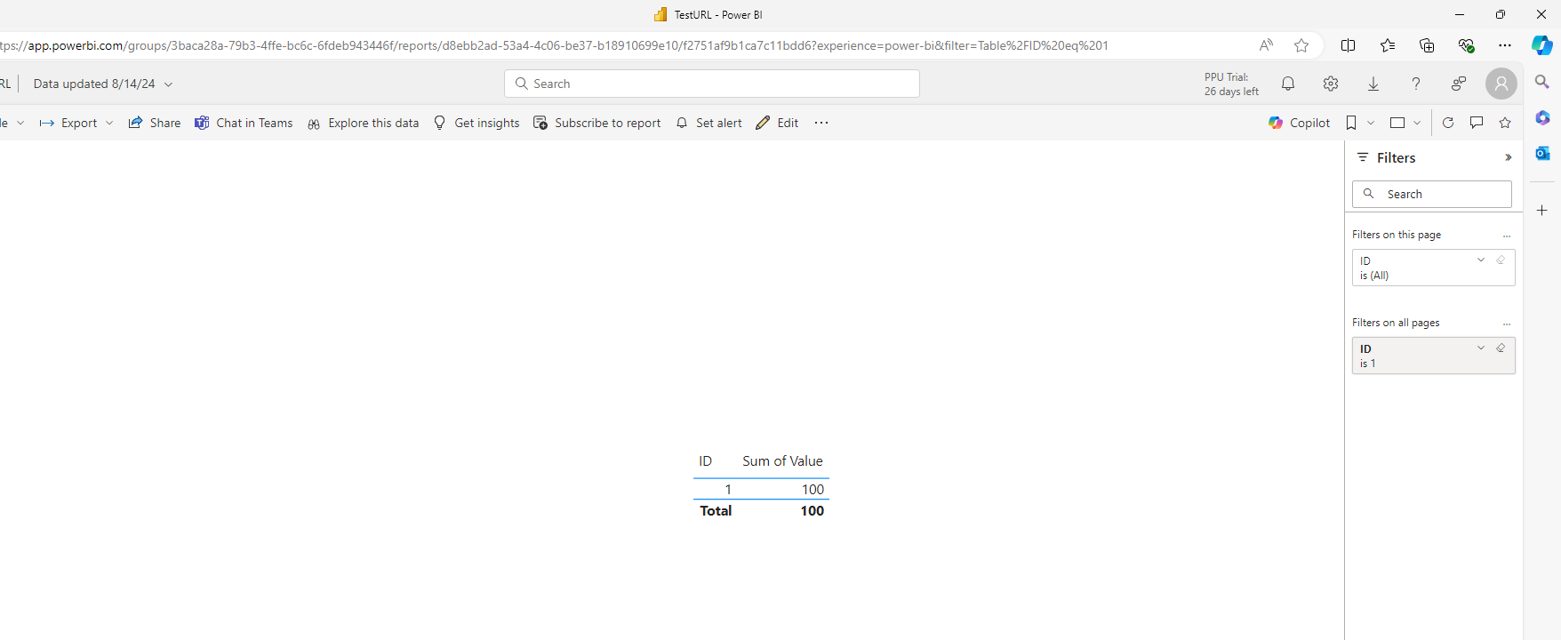Viewport: 1561px width, 640px height.
Task: Favorite the report with the star icon
Action: 1505,123
